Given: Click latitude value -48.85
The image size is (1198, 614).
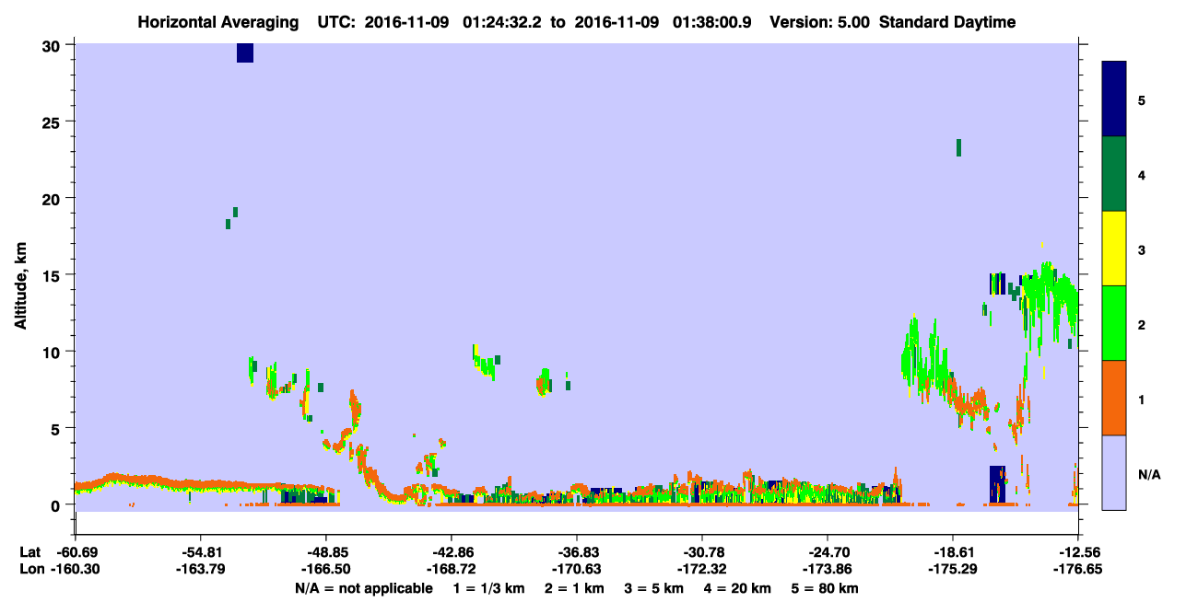Looking at the screenshot, I should (326, 552).
